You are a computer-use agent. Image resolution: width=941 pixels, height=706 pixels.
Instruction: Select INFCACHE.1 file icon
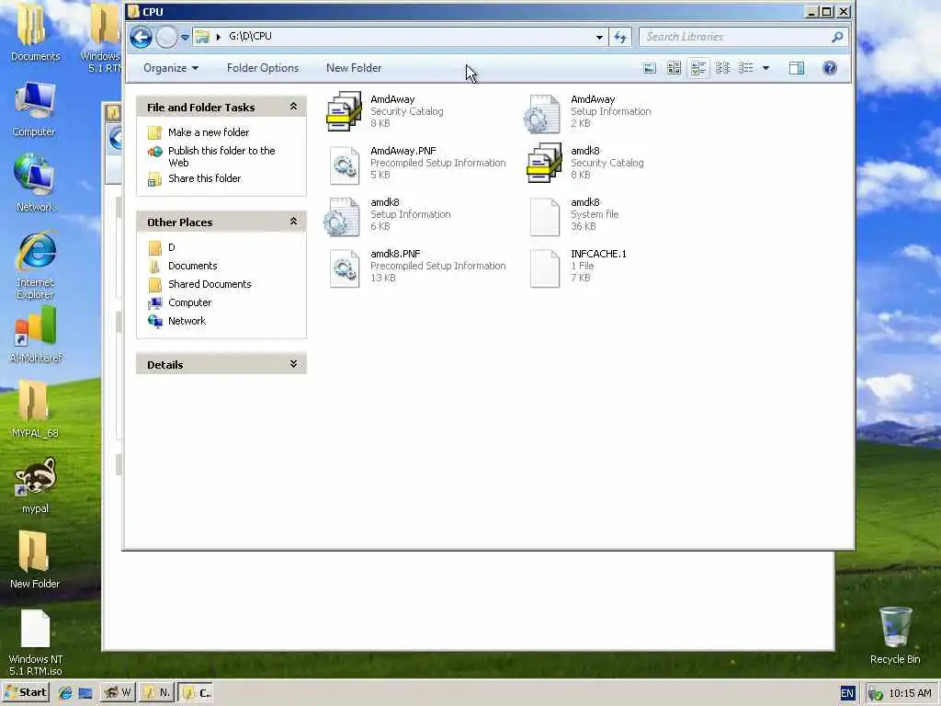[x=544, y=269]
